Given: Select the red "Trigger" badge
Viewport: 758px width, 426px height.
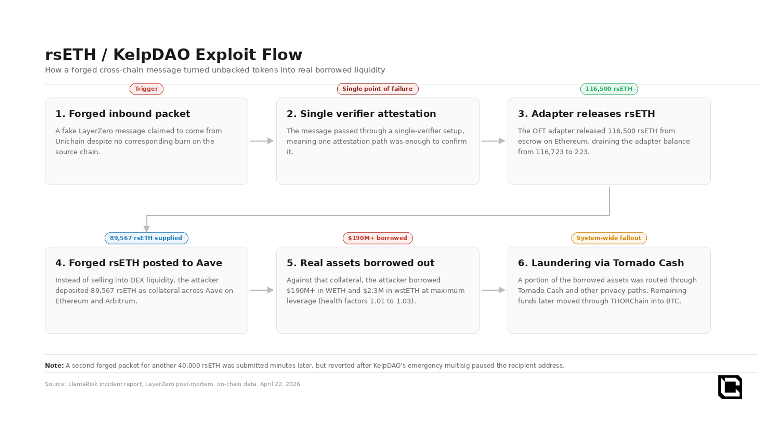Looking at the screenshot, I should pyautogui.click(x=146, y=89).
